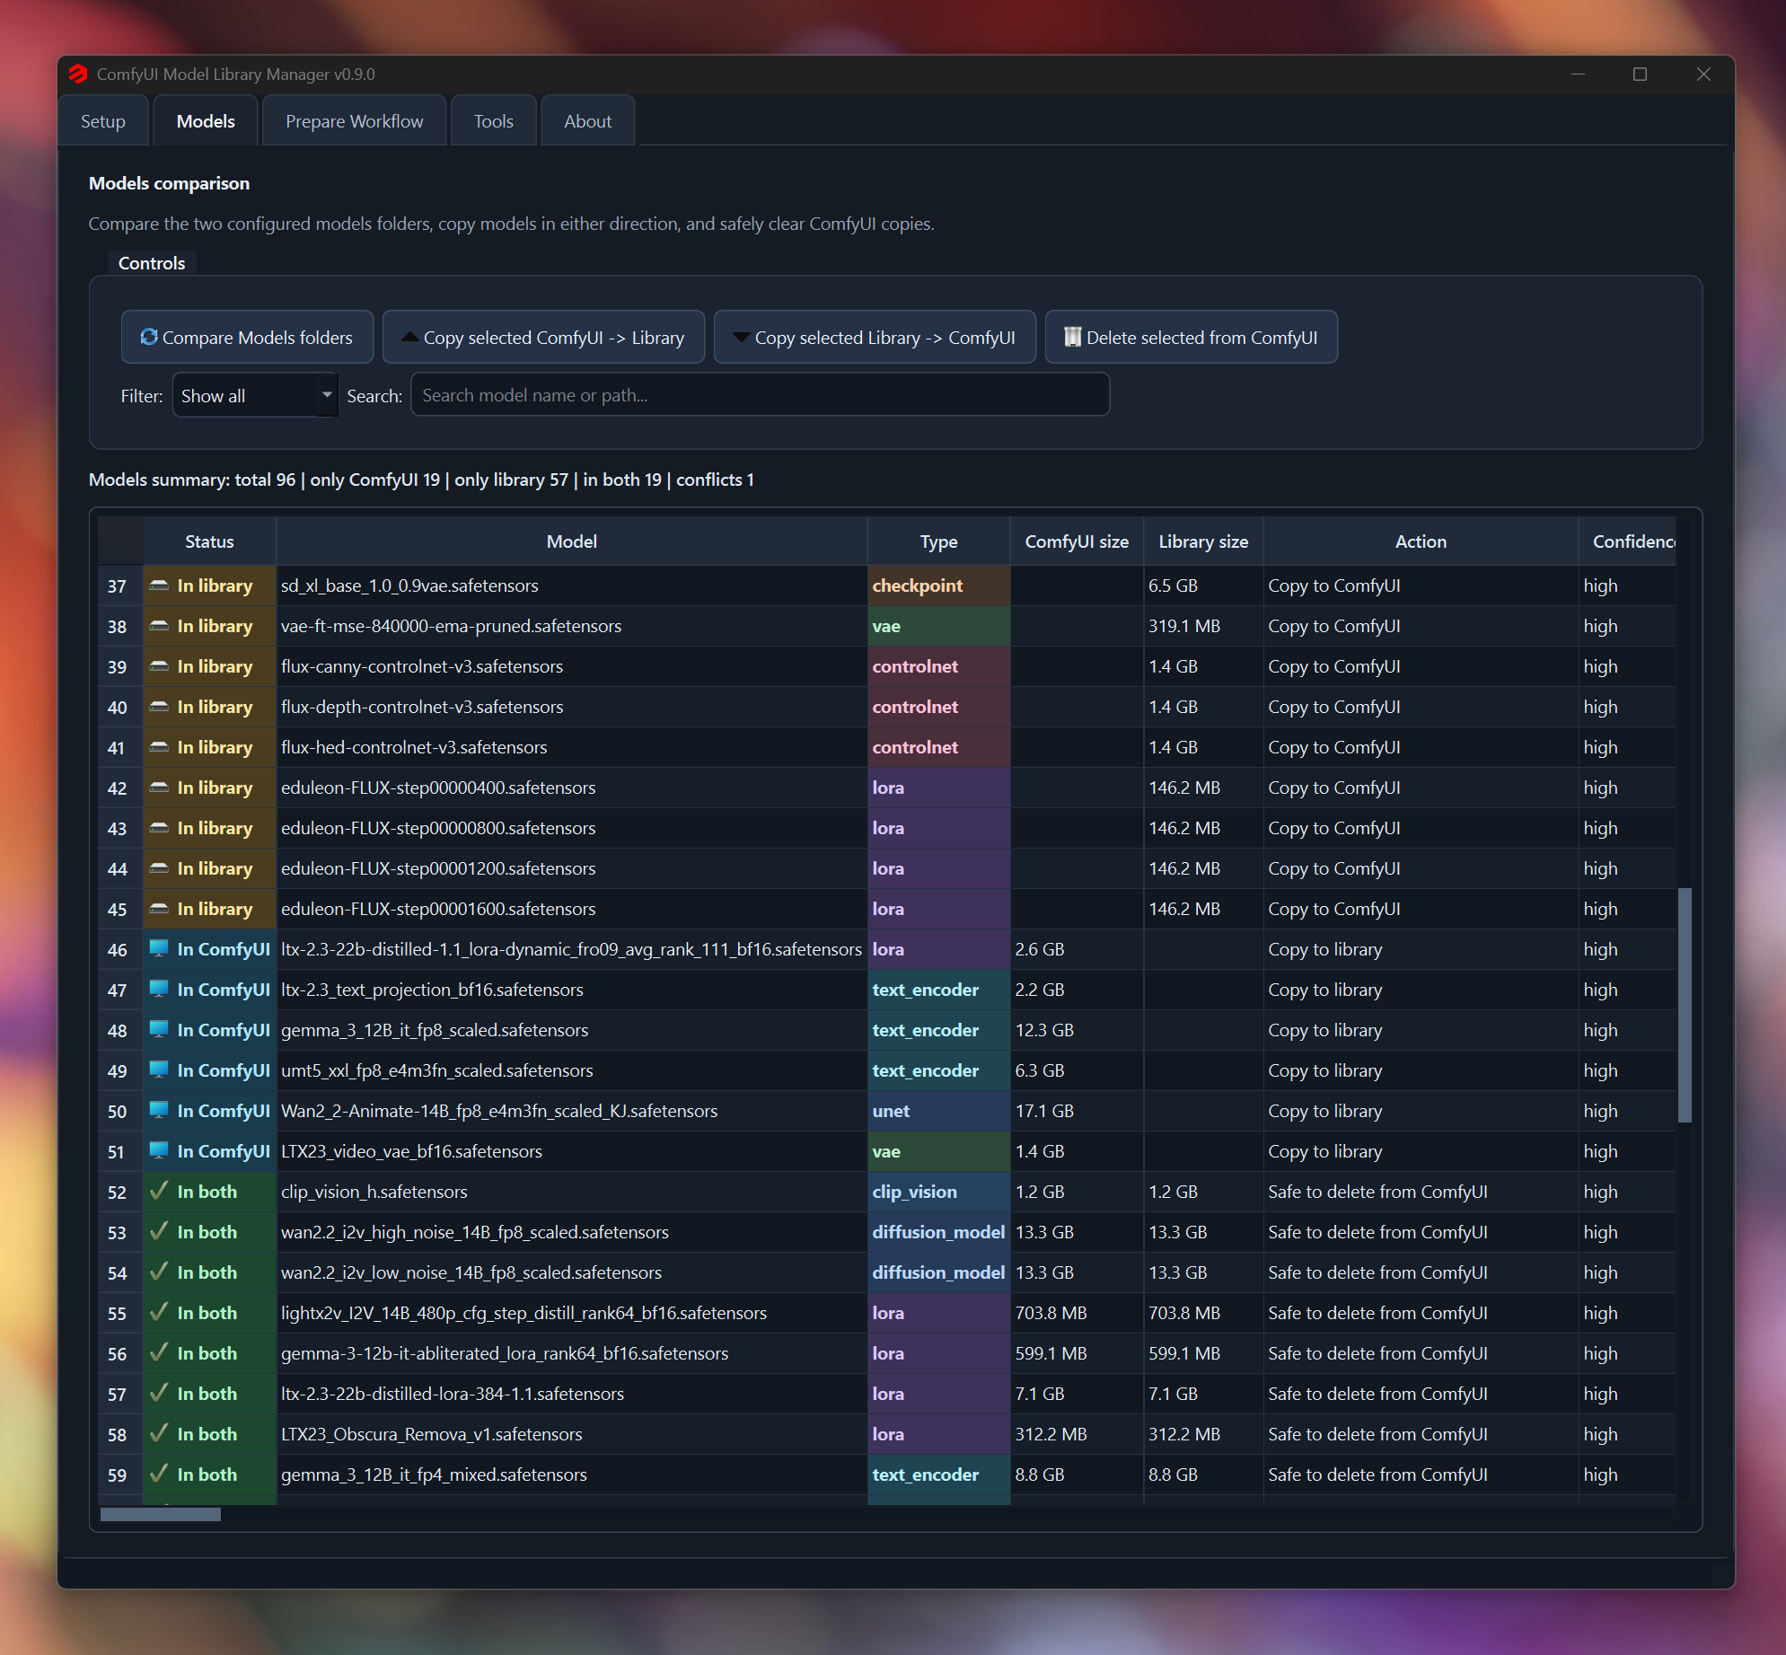Screen dimensions: 1786x1655
Task: Click the Models summary totals line
Action: click(421, 480)
